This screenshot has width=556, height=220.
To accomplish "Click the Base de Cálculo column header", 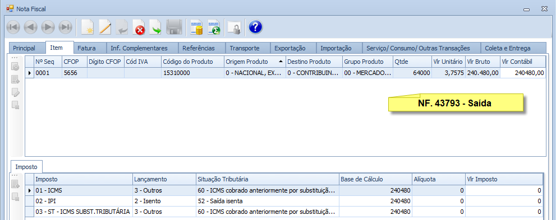I will [x=375, y=179].
